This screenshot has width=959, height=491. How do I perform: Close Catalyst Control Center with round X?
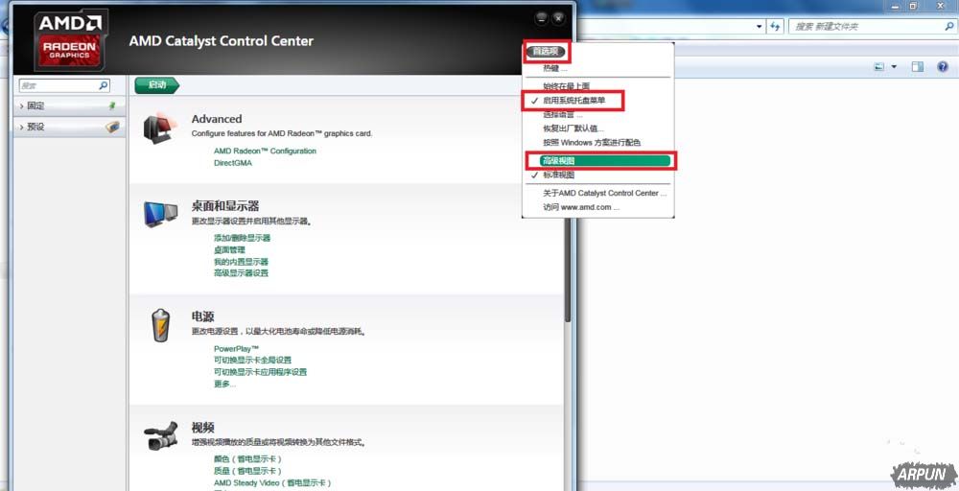click(x=558, y=18)
